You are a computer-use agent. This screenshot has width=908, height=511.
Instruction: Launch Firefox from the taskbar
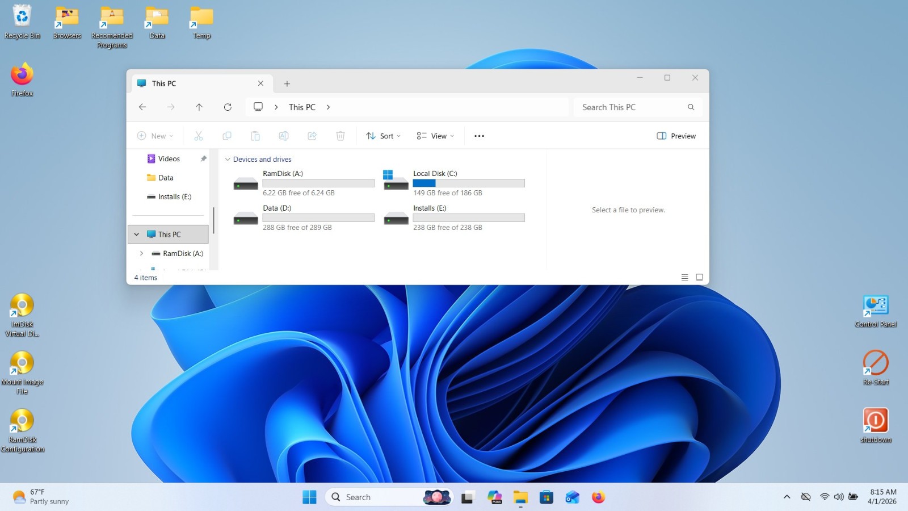point(598,497)
